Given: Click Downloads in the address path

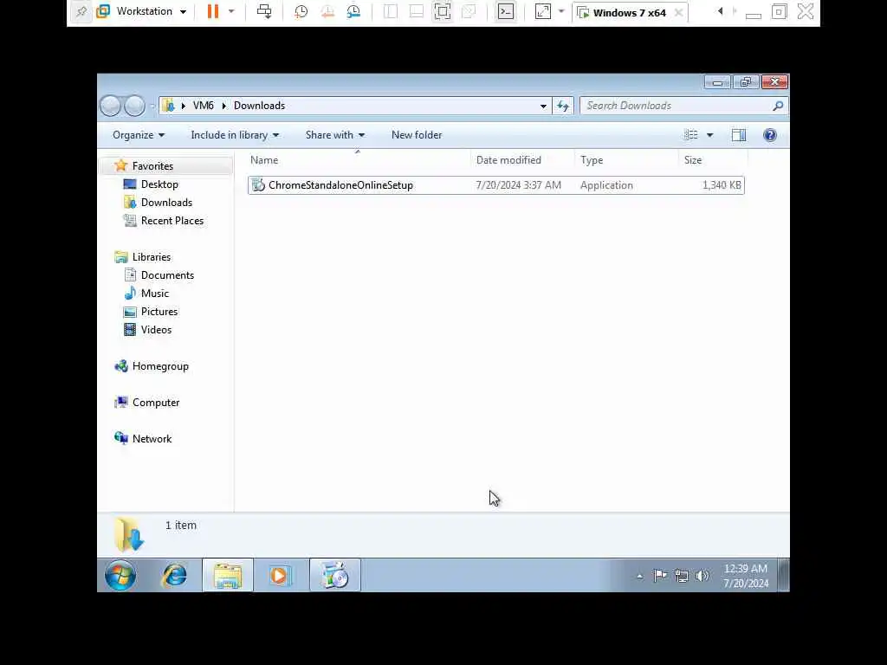Looking at the screenshot, I should [260, 106].
